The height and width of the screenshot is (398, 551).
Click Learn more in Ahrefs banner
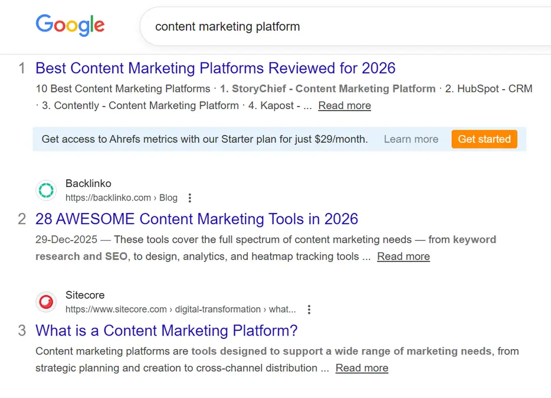pos(411,139)
